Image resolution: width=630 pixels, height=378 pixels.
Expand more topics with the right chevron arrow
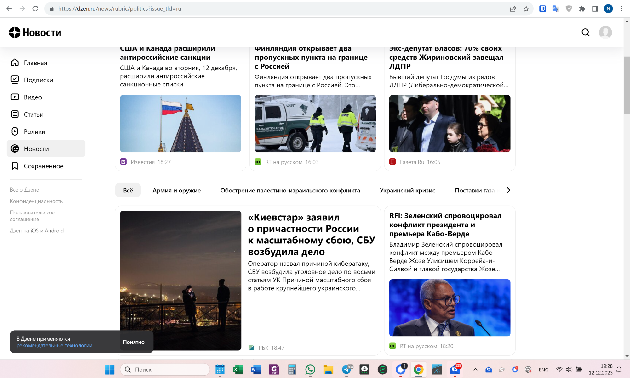508,190
